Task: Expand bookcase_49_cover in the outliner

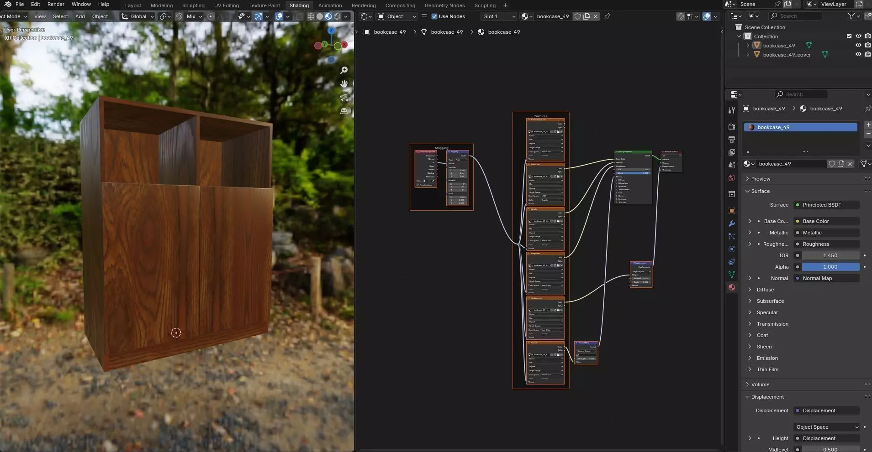Action: coord(748,55)
